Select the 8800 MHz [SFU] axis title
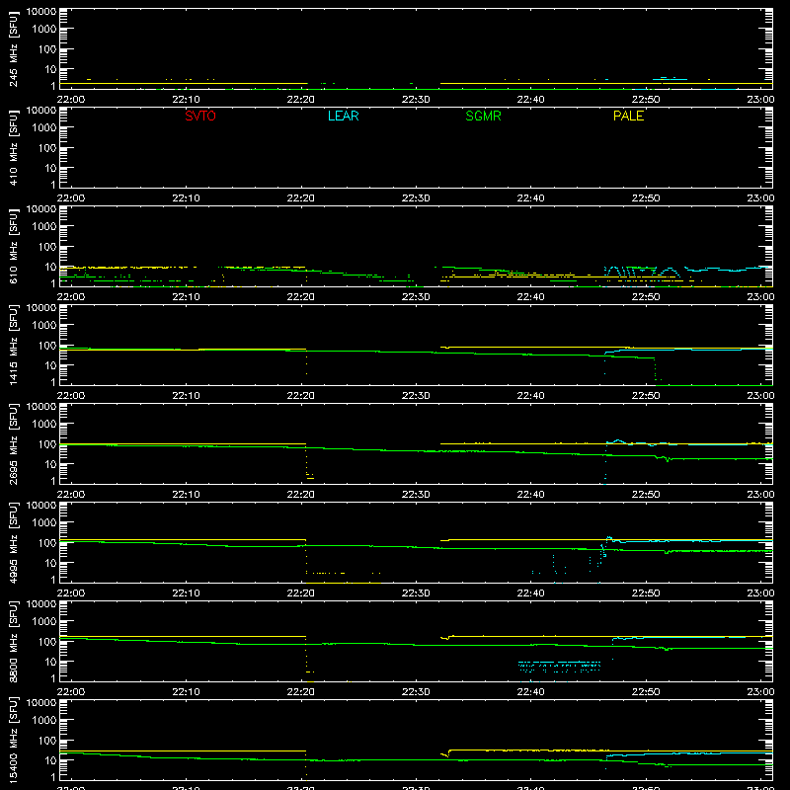The height and width of the screenshot is (790, 790). [x=14, y=641]
